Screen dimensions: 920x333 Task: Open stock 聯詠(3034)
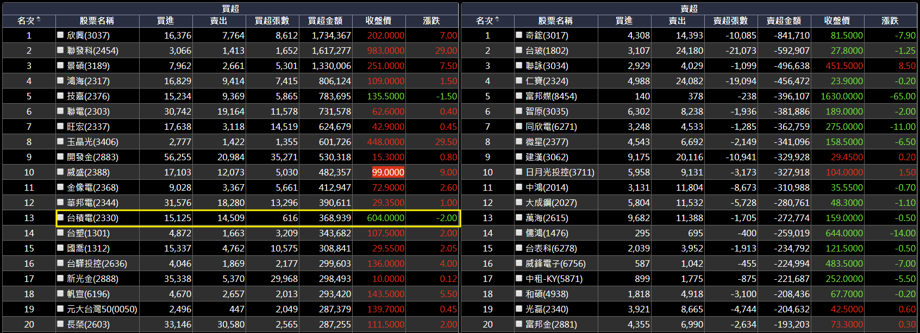pos(547,66)
